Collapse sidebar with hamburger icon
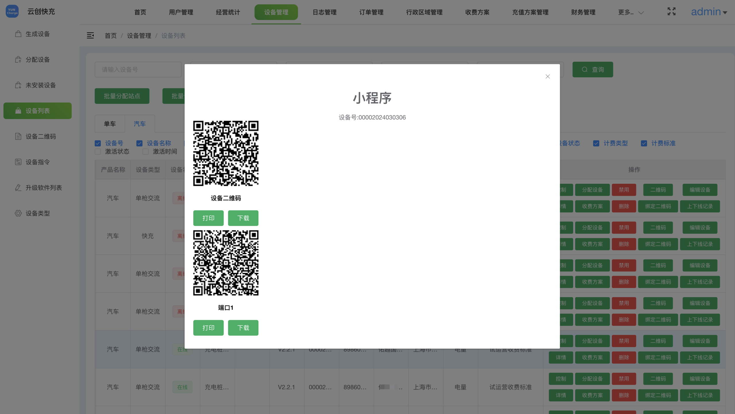Viewport: 735px width, 414px height. click(90, 35)
